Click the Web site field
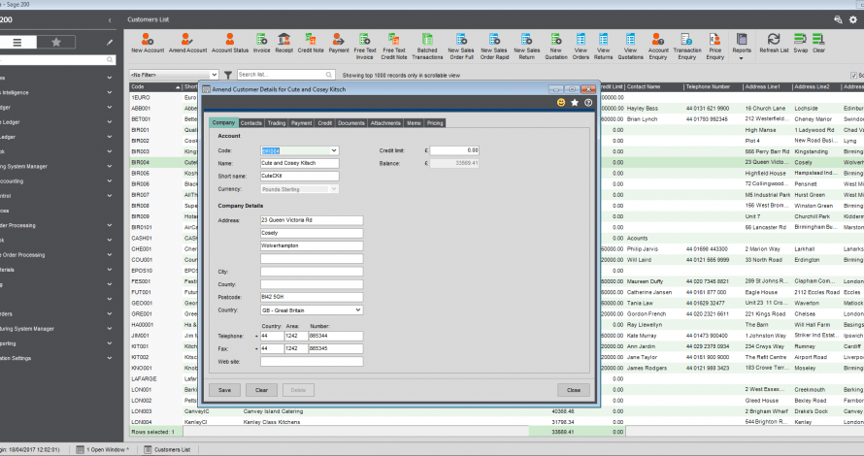The height and width of the screenshot is (456, 864). [x=312, y=361]
